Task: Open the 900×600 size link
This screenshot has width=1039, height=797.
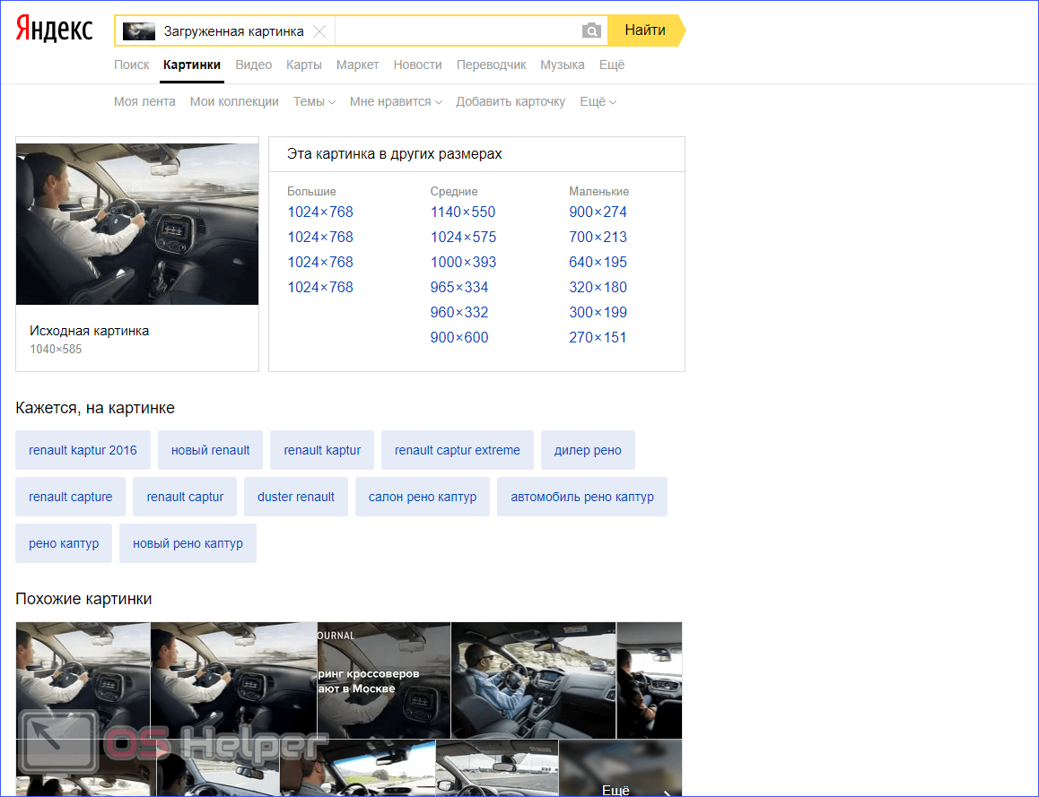Action: click(459, 338)
